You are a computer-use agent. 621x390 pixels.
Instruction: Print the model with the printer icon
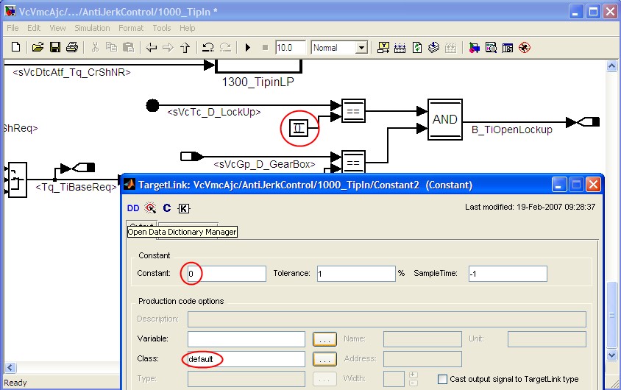tap(71, 48)
